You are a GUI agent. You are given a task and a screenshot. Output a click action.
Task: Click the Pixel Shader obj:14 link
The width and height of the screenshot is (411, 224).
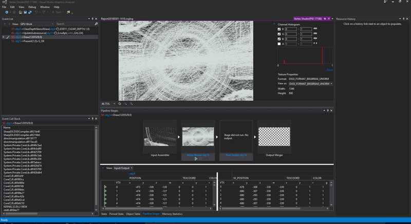[236, 155]
